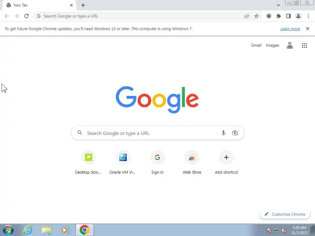Open the Action Center flag icon
315x236 pixels.
pos(269,230)
